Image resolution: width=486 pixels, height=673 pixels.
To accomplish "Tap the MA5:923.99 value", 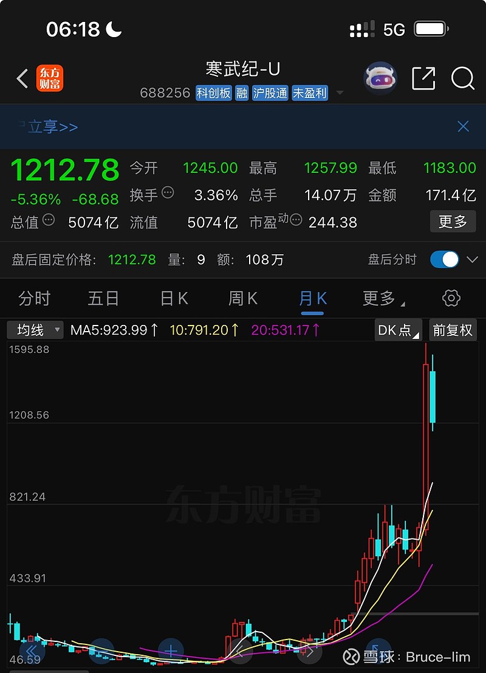I will click(x=114, y=330).
